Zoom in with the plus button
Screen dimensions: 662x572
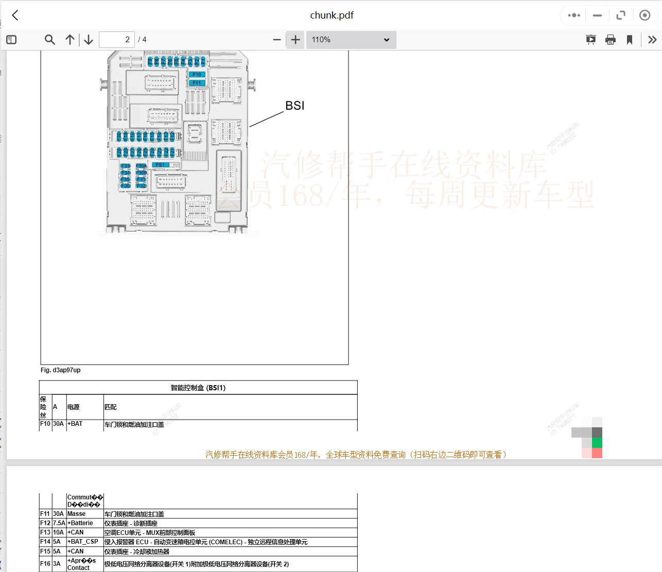click(x=295, y=40)
